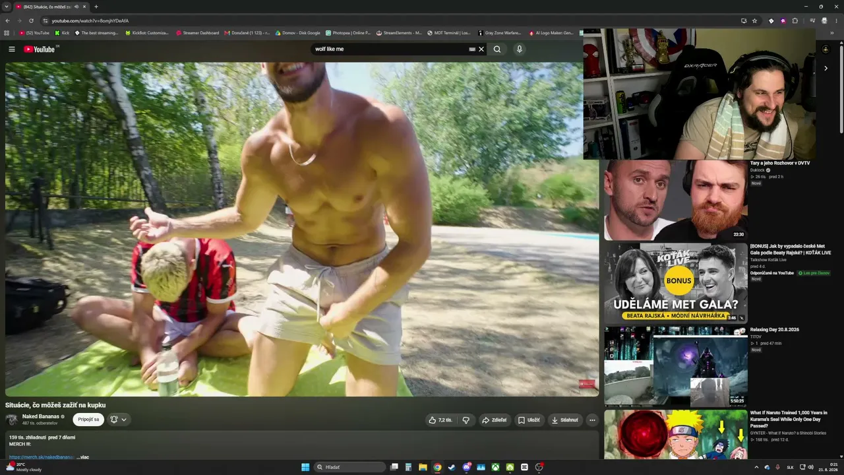
Task: Expand the description with ...viac
Action: point(82,457)
